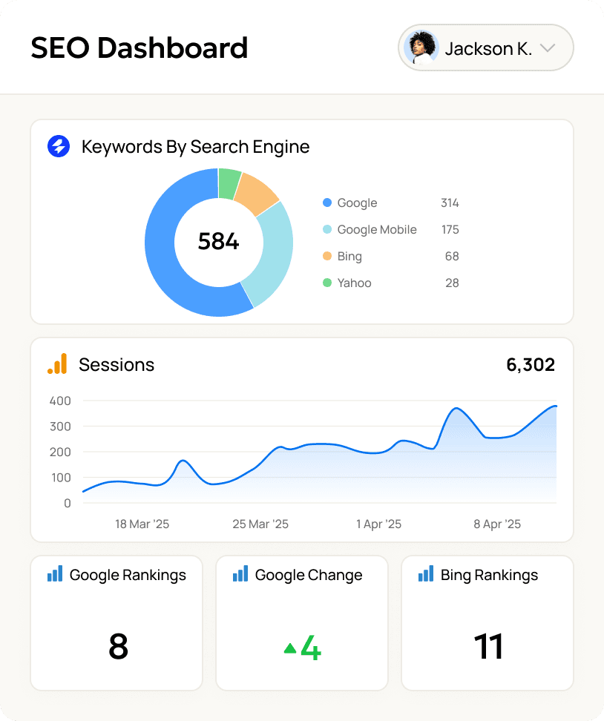
Task: Click the blue Google dot in the legend
Action: [x=326, y=203]
